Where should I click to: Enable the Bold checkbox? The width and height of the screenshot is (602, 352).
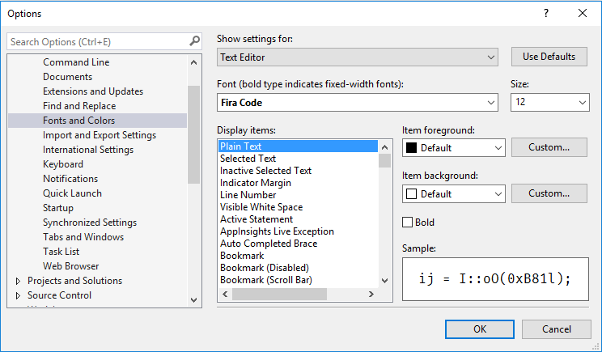coord(409,223)
